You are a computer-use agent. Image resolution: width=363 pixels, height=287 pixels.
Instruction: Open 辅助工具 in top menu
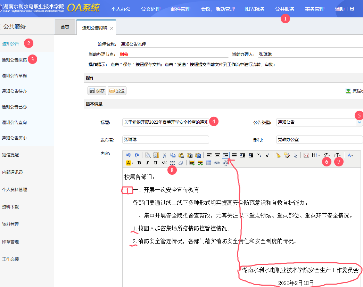[x=345, y=9]
